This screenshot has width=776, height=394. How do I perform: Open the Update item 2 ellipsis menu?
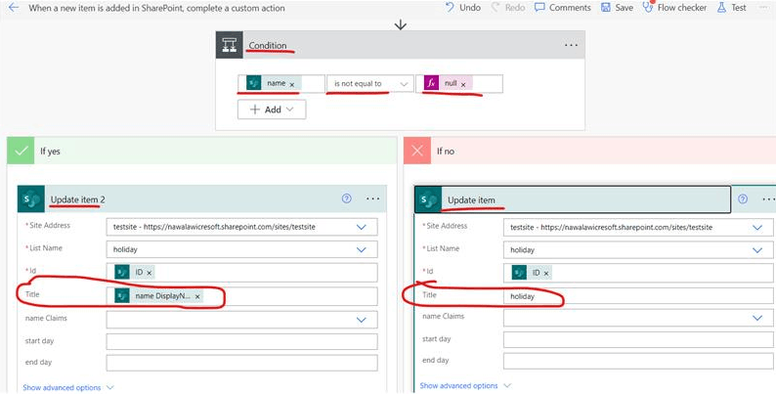click(372, 198)
